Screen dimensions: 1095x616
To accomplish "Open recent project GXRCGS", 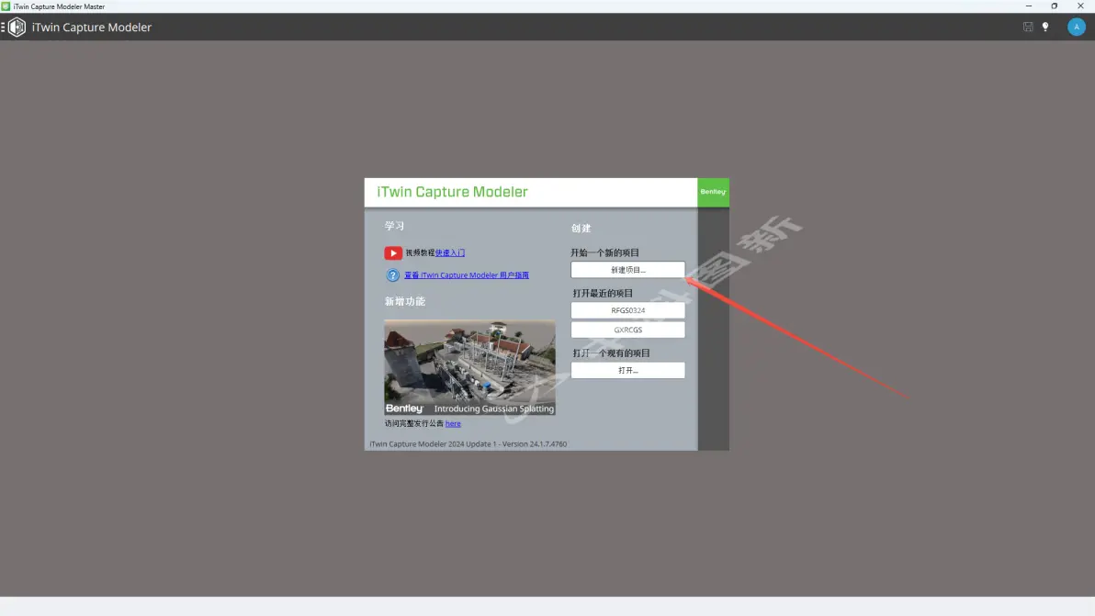I will tap(627, 330).
